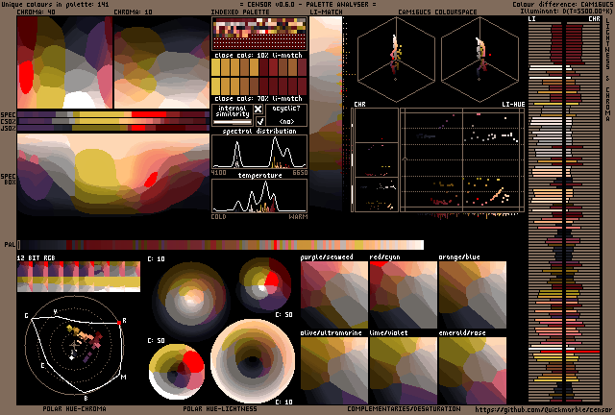Click the indexed palette colour grid

pos(258,37)
